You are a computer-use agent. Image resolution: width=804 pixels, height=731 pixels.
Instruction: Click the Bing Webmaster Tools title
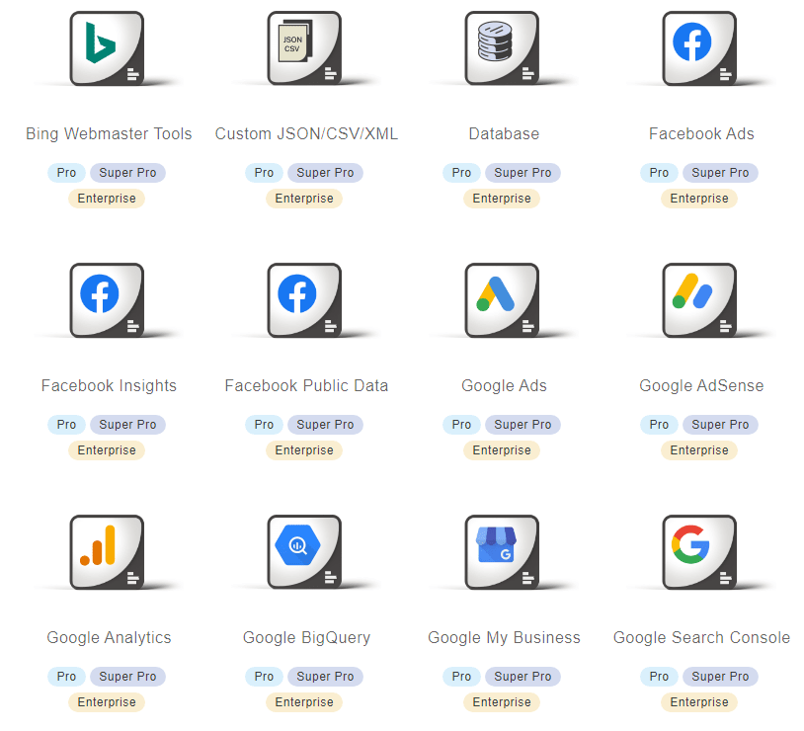pyautogui.click(x=109, y=134)
